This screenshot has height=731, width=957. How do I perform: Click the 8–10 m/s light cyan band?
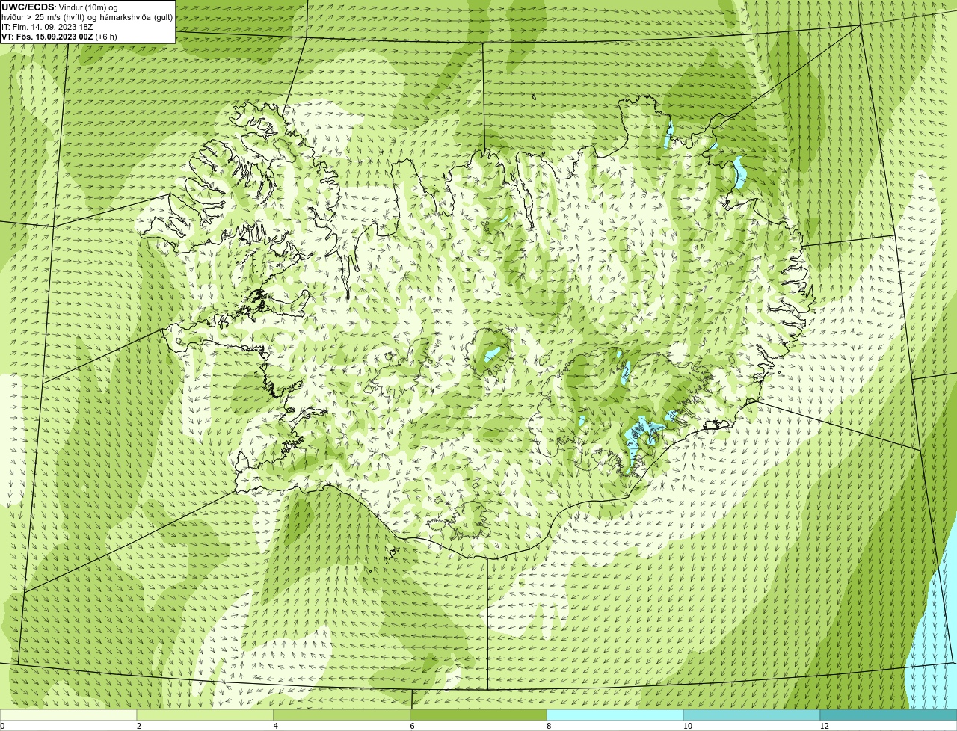[615, 715]
